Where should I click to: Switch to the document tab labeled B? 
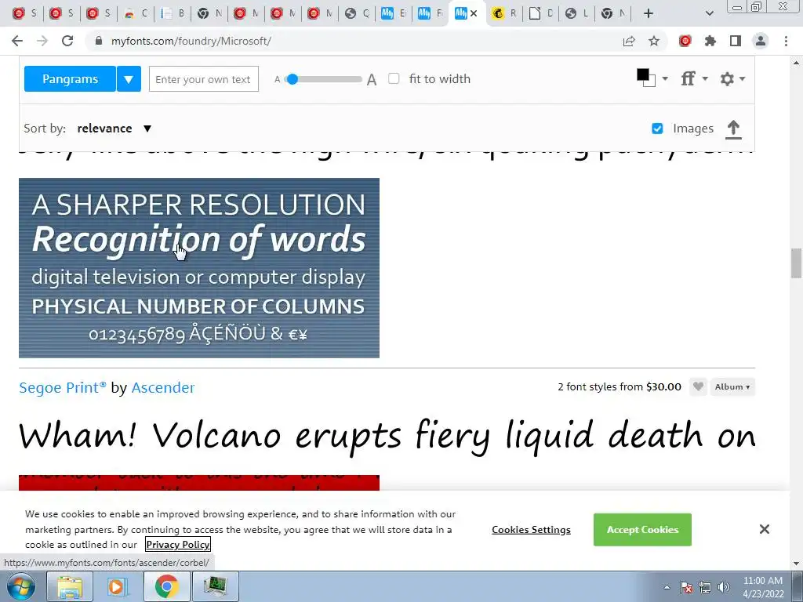[x=173, y=13]
